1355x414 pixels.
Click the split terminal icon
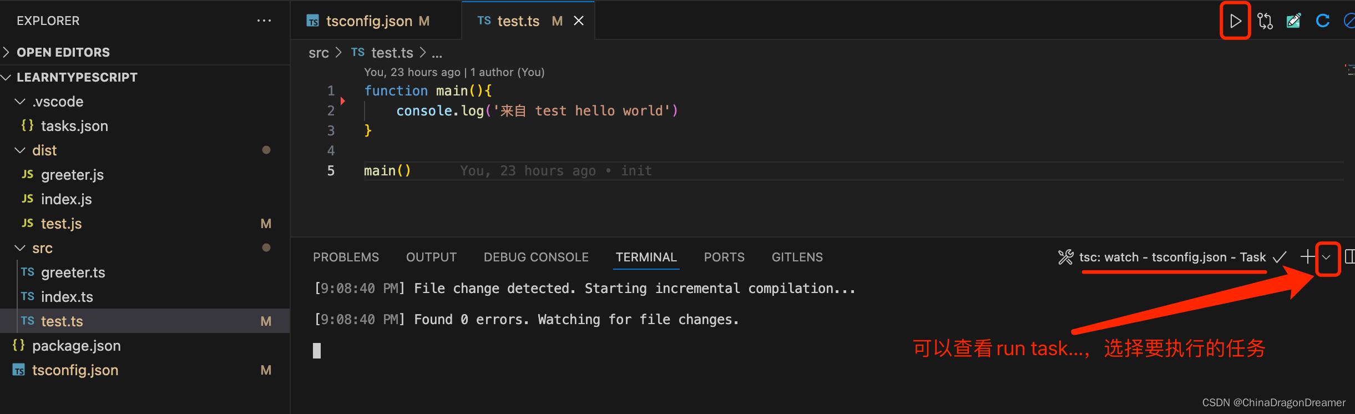click(1349, 257)
